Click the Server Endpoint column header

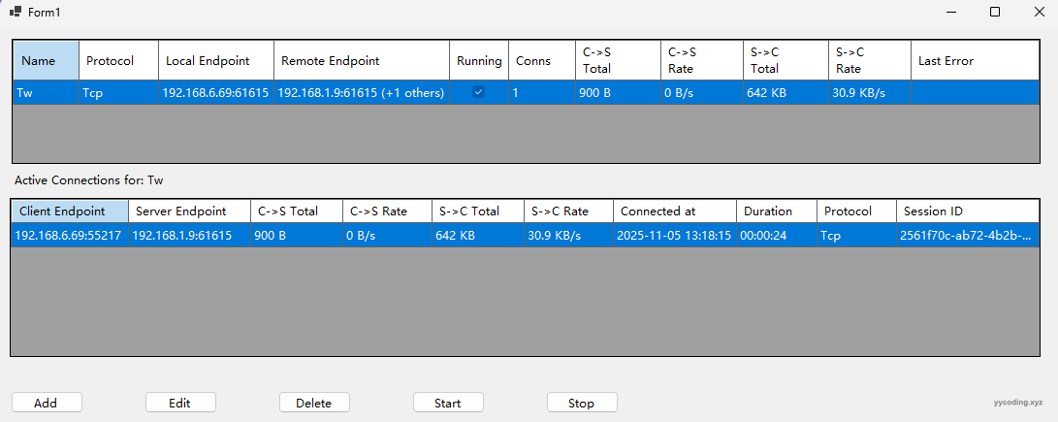188,211
